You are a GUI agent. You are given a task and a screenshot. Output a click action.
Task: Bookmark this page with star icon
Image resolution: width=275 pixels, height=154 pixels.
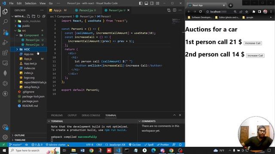(247, 12)
